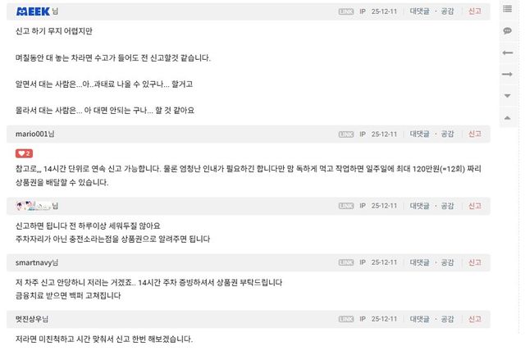Report smartnavy's comment with 신고
The width and height of the screenshot is (525, 351).
[x=475, y=262]
